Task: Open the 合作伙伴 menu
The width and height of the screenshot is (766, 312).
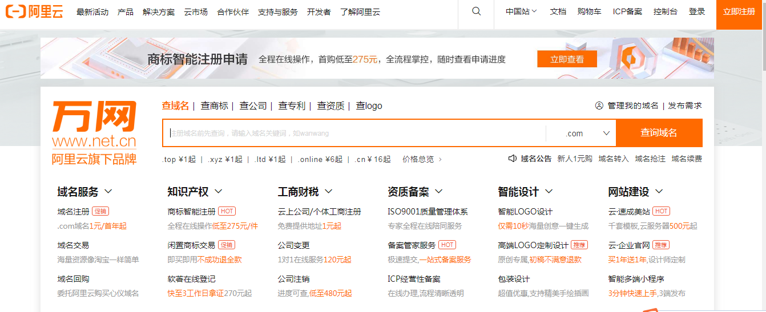Action: pyautogui.click(x=233, y=12)
